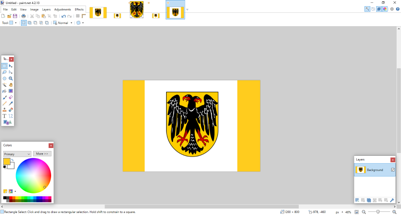Select the Text tool

point(5,116)
